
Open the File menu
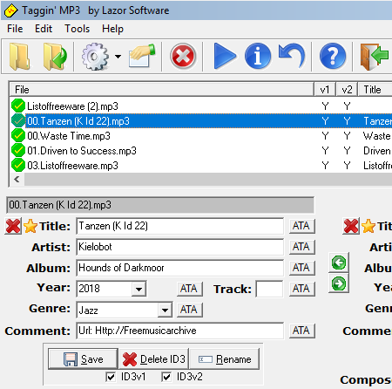[15, 29]
